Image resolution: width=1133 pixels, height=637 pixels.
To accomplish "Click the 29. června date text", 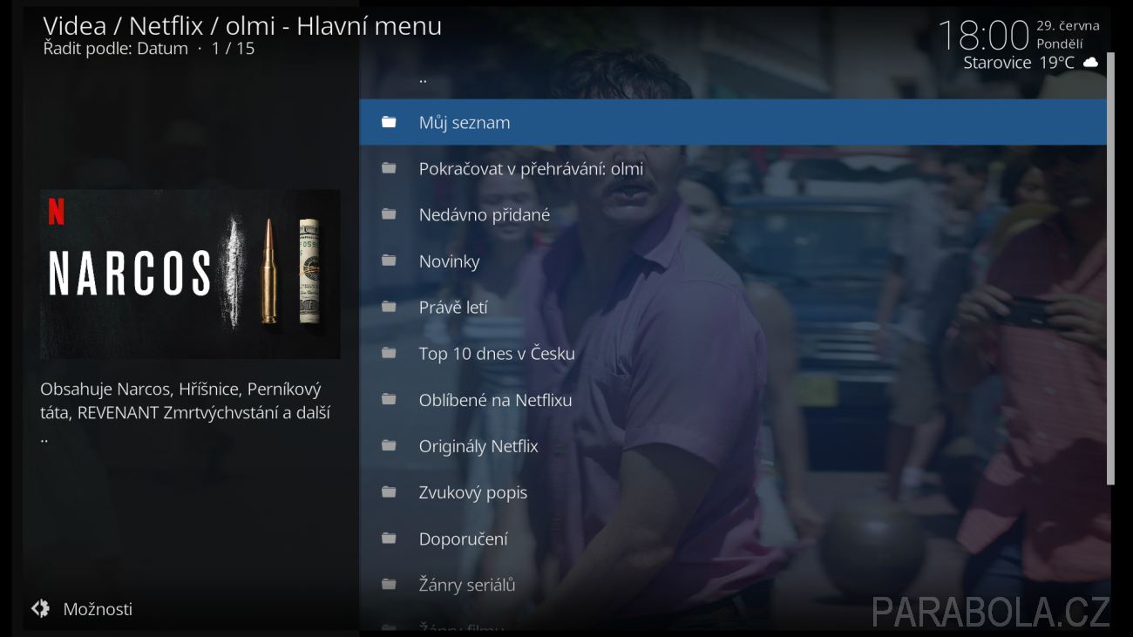I will click(x=1068, y=26).
